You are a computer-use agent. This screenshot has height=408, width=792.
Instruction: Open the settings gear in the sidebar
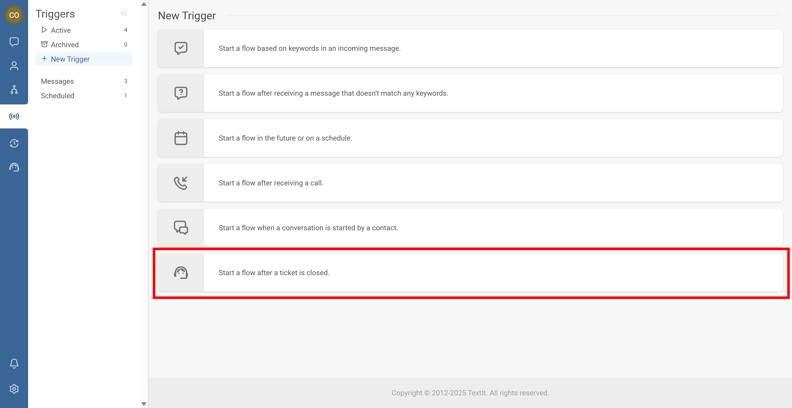tap(14, 389)
